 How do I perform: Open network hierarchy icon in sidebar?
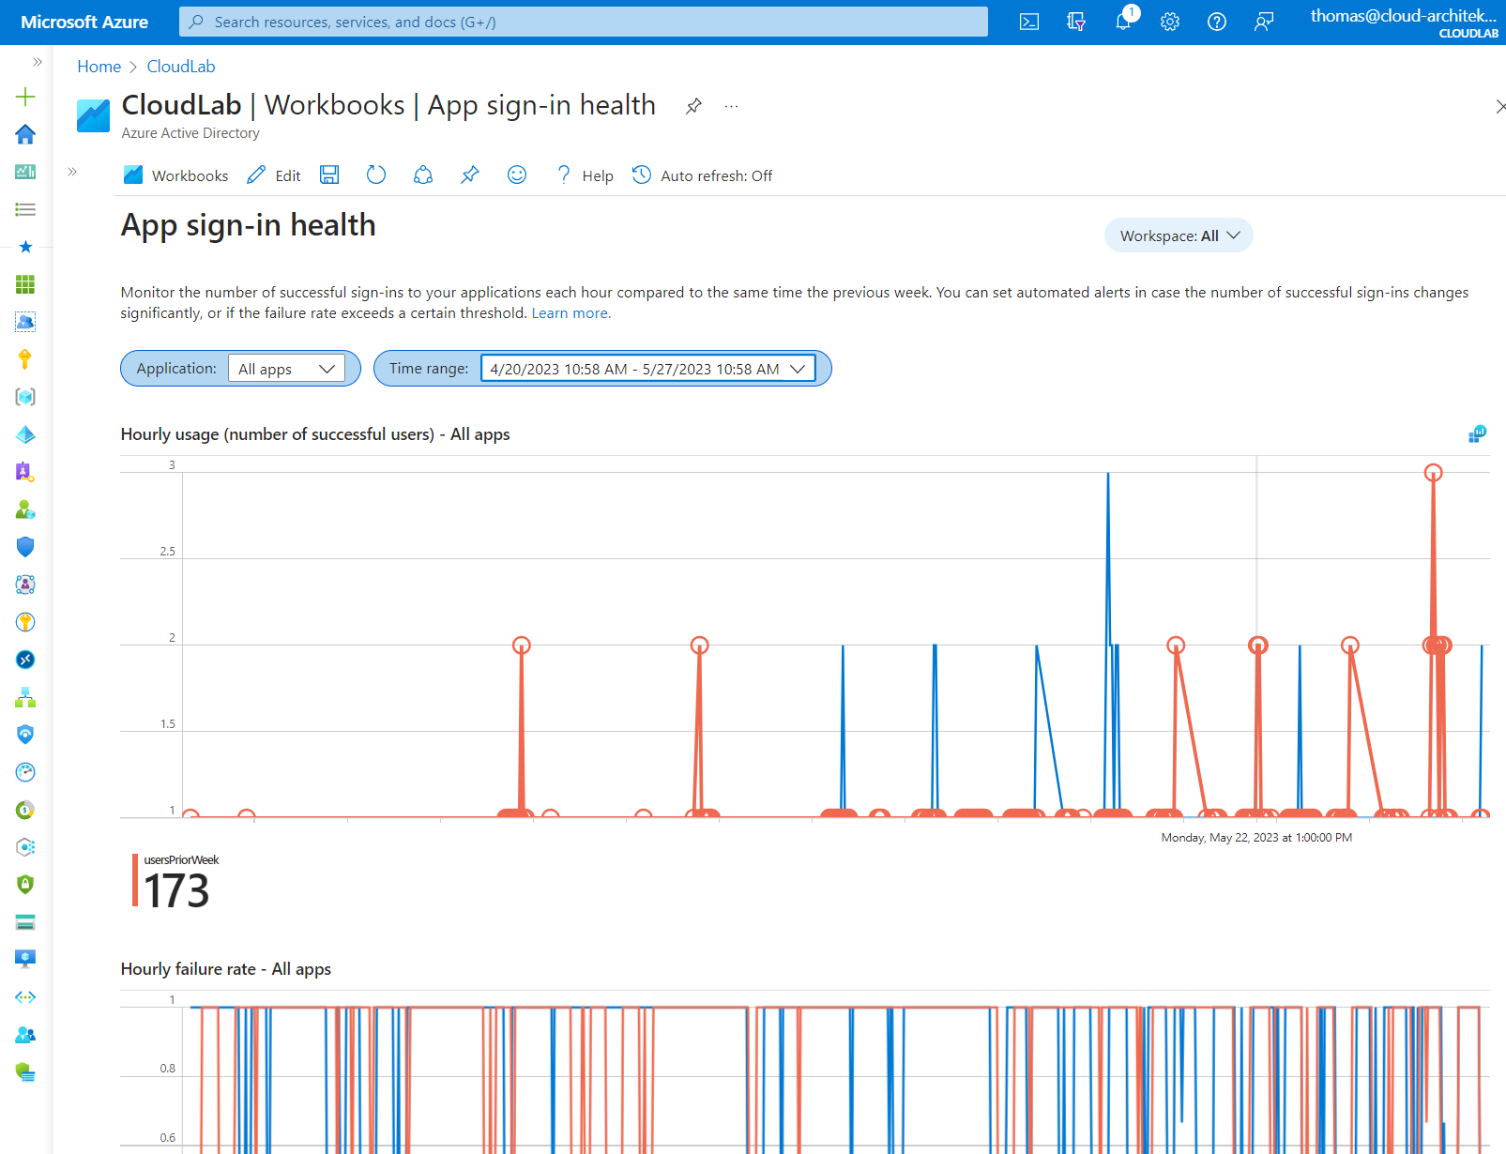[x=25, y=697]
